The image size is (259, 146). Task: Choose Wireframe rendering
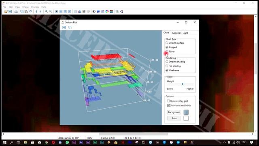tap(172, 70)
